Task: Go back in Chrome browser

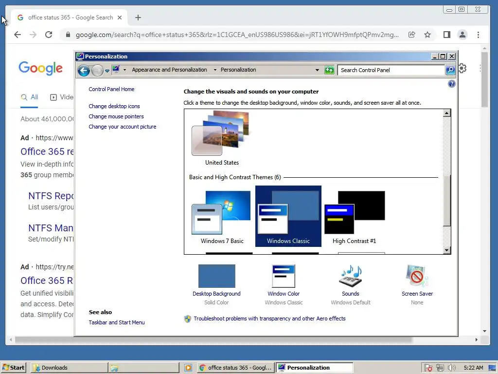Action: point(18,35)
